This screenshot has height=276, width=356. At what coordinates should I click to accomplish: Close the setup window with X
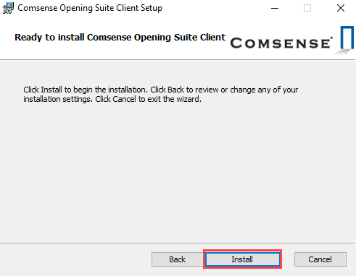click(341, 8)
